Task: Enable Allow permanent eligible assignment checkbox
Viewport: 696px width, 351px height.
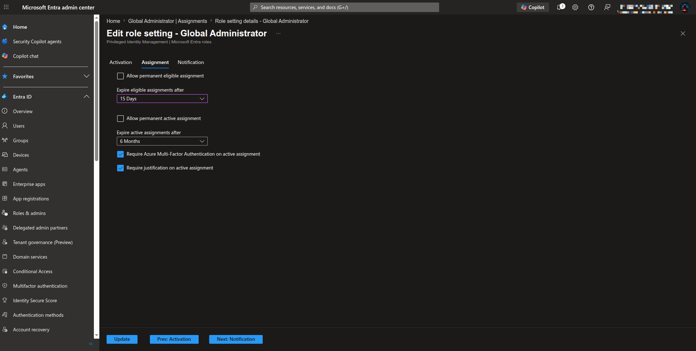Action: pyautogui.click(x=120, y=76)
